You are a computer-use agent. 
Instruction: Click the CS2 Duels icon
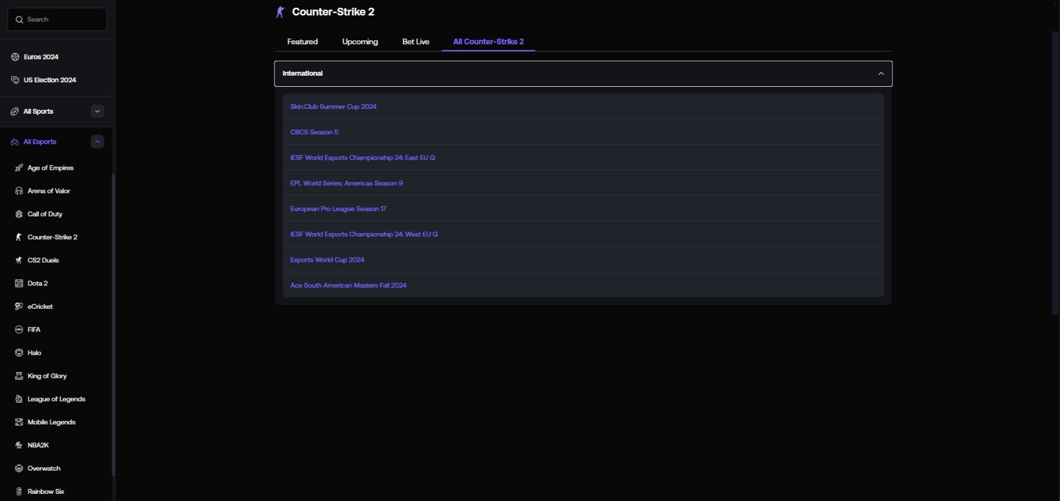pos(19,260)
